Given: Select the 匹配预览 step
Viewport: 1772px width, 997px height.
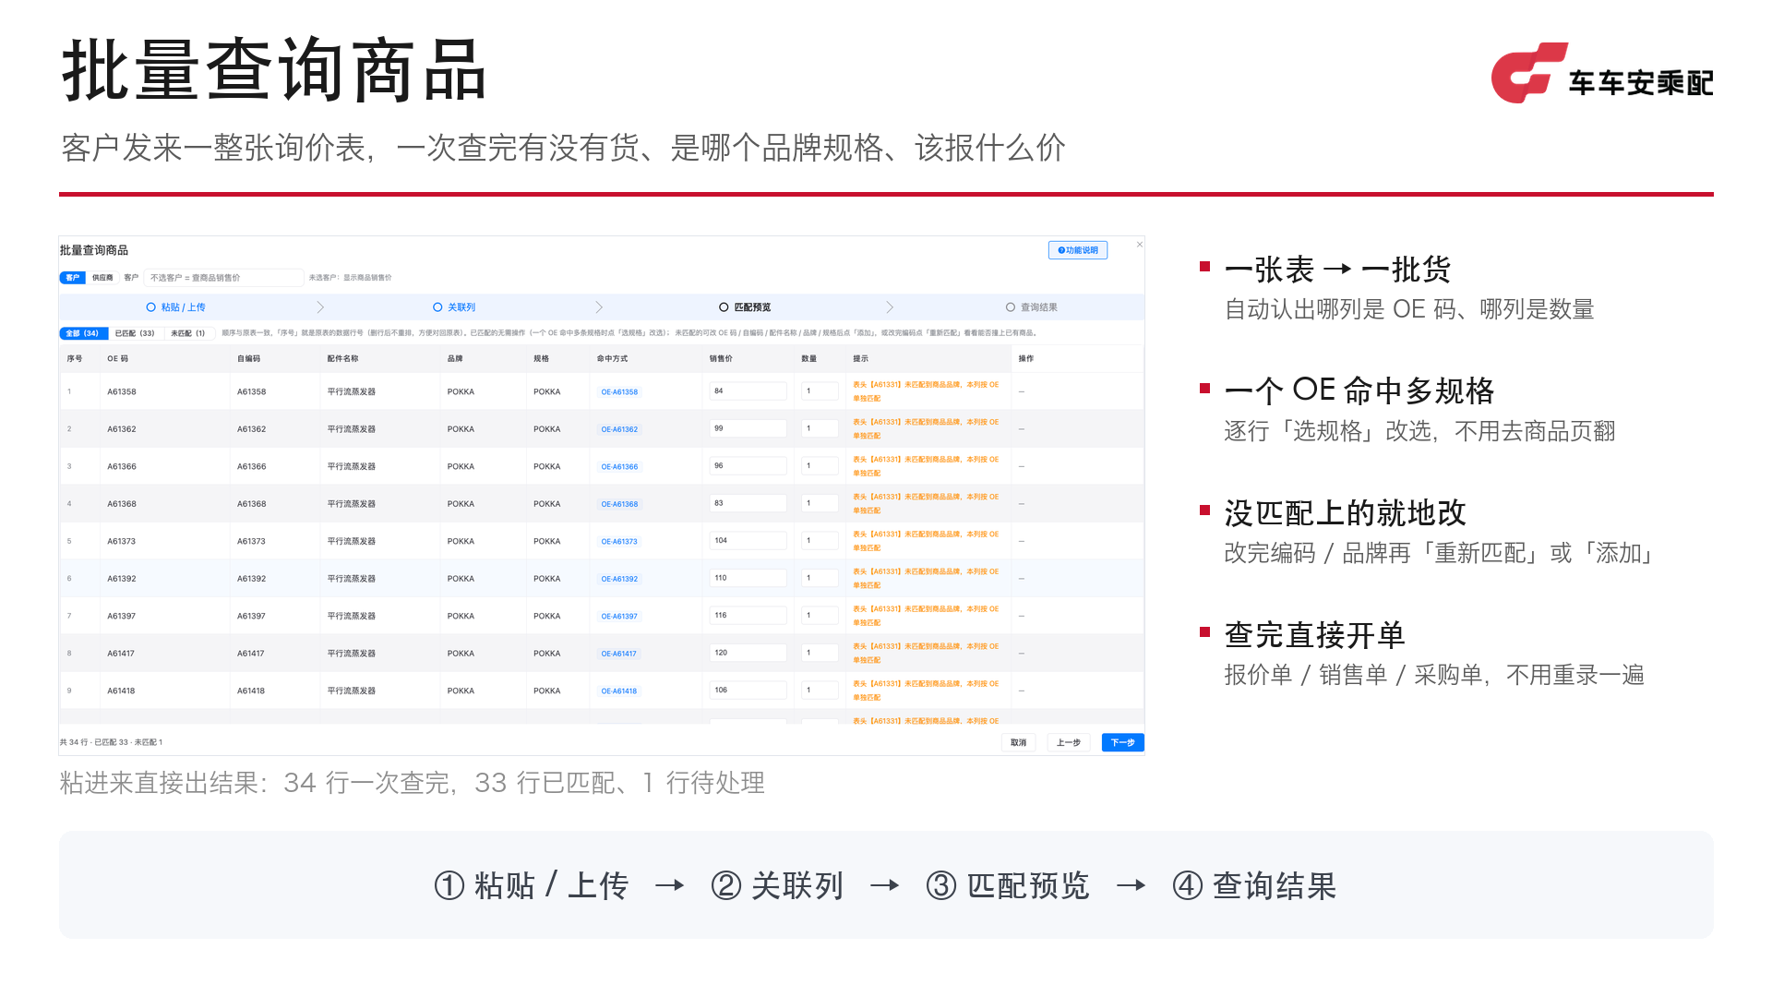Looking at the screenshot, I should pyautogui.click(x=745, y=307).
